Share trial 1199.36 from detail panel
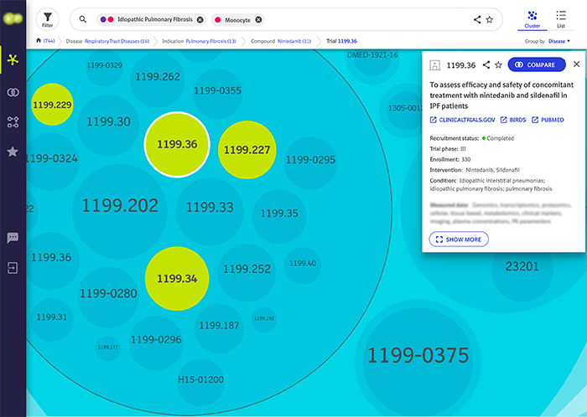 (486, 65)
